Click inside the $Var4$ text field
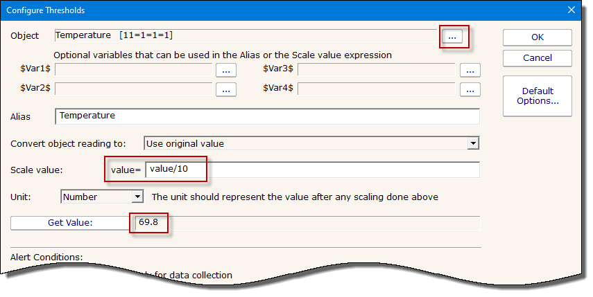 (376, 88)
